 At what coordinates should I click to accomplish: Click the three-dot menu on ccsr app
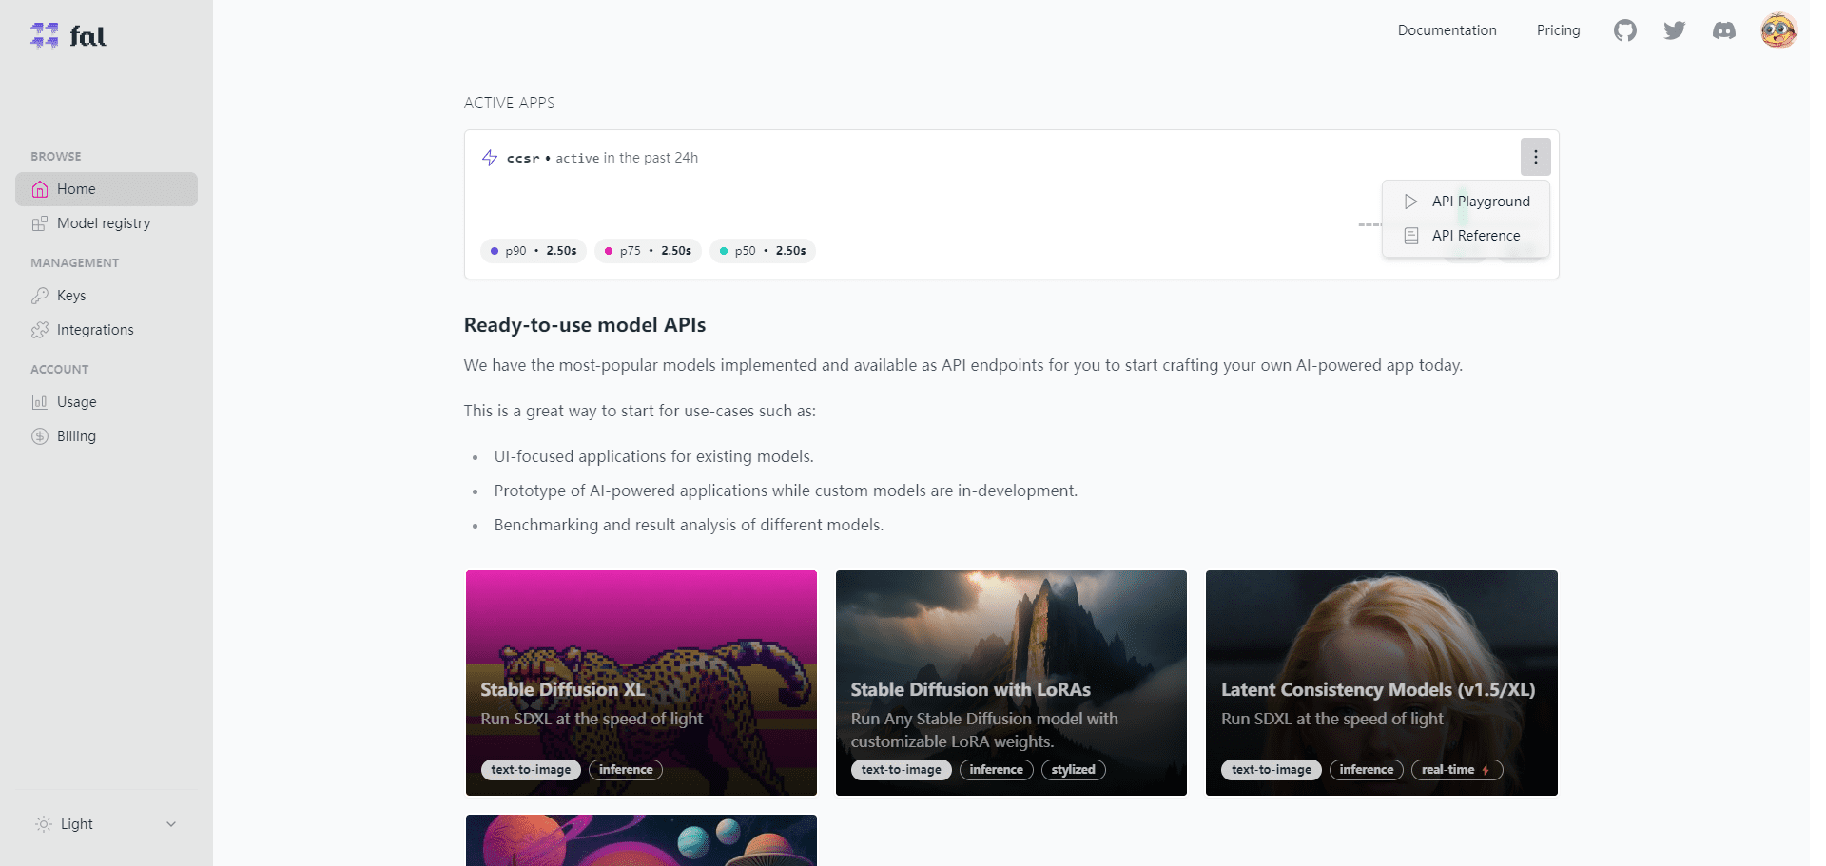(1536, 157)
